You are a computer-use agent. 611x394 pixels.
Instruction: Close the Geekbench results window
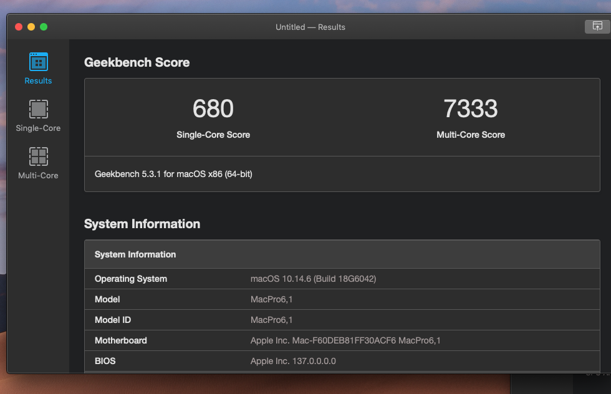(19, 27)
